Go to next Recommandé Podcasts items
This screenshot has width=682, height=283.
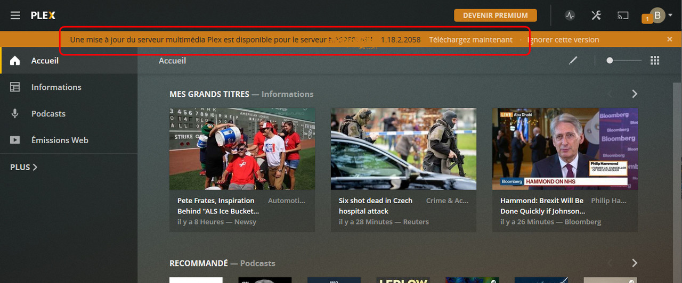(635, 263)
